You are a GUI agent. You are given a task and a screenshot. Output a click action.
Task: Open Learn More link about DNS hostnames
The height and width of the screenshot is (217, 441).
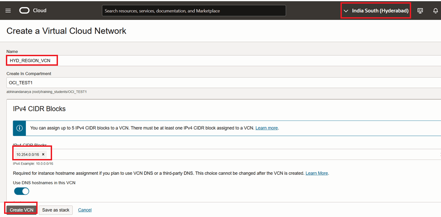316,173
